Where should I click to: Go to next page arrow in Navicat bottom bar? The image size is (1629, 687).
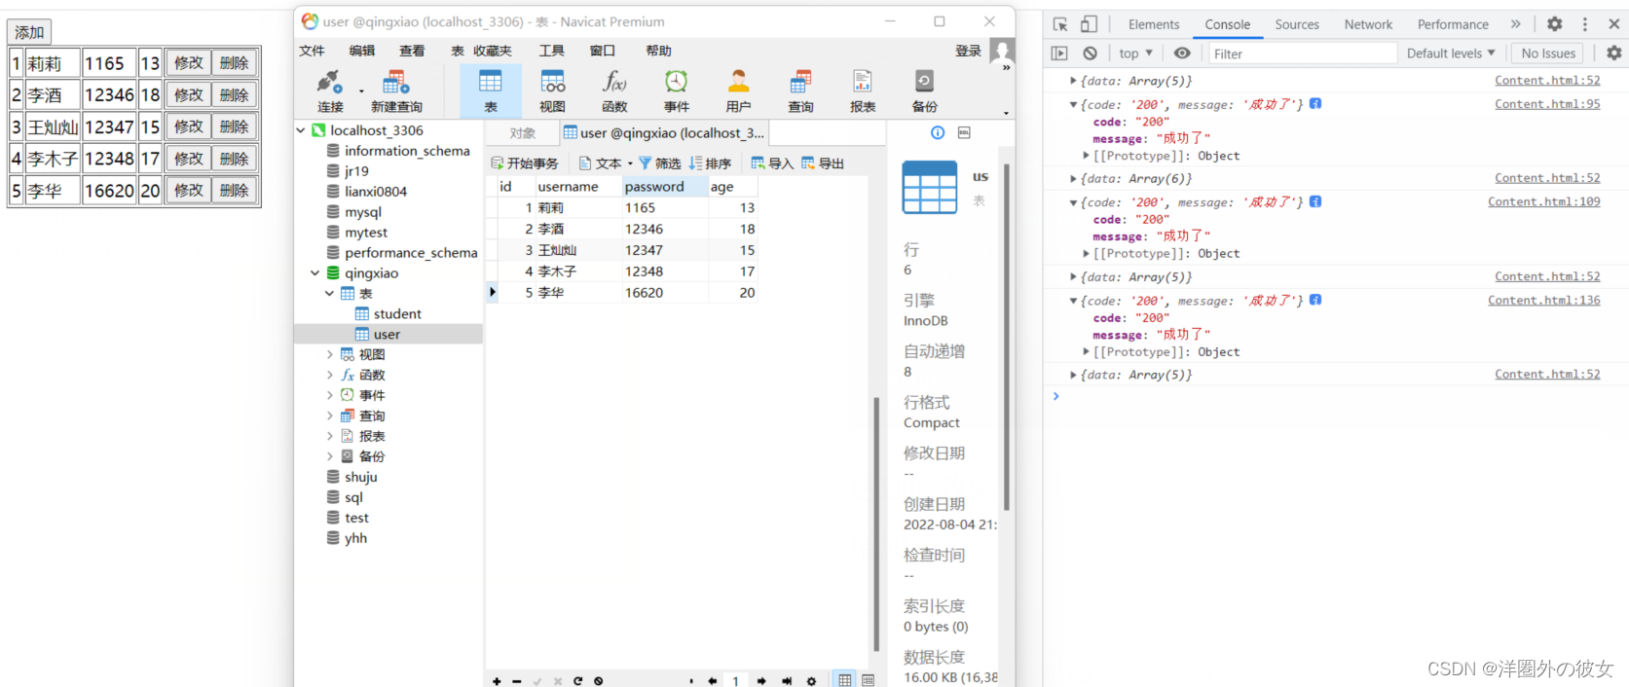point(761,681)
